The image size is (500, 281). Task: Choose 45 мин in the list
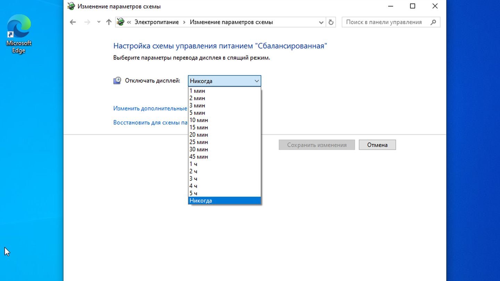(225, 156)
